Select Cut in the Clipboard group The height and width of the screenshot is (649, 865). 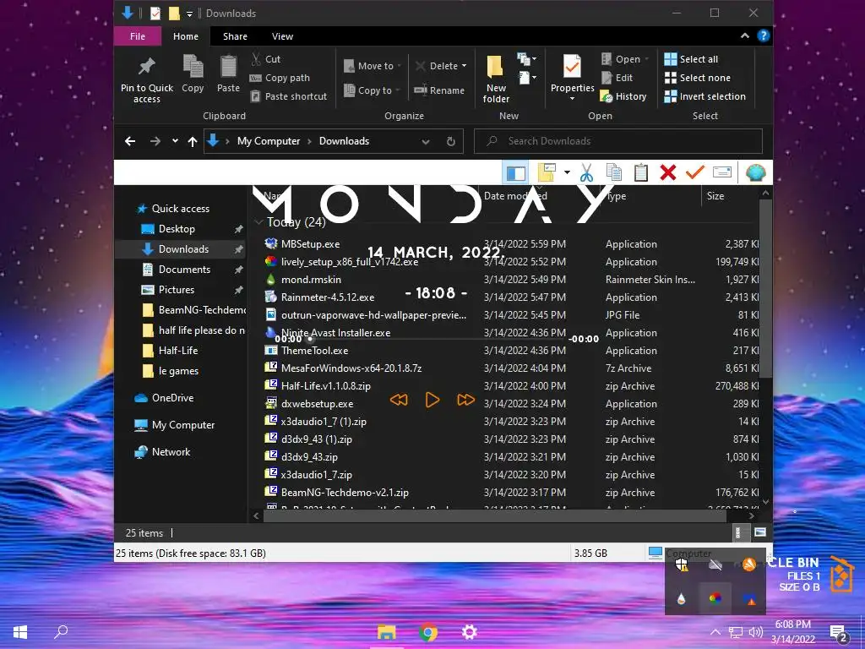[x=266, y=59]
